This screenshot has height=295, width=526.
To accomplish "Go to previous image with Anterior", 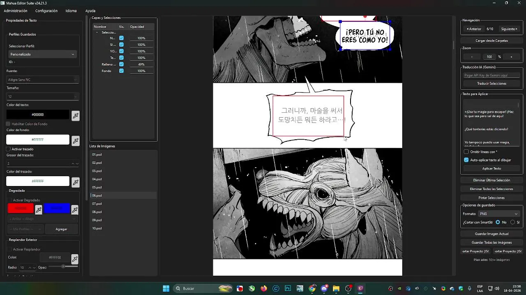I will click(473, 29).
